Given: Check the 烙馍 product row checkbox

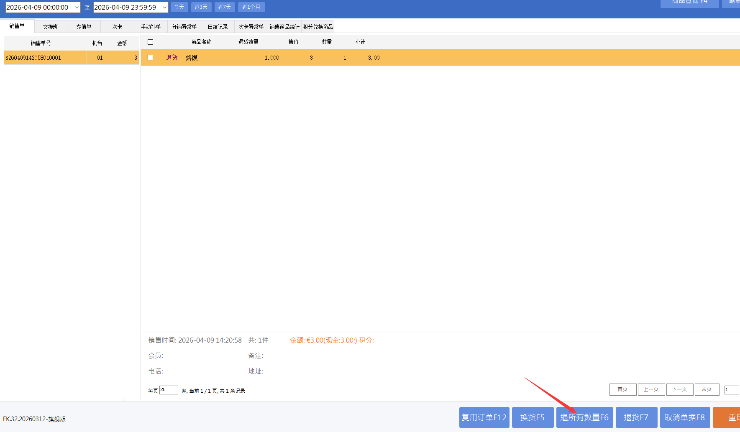Looking at the screenshot, I should 151,58.
